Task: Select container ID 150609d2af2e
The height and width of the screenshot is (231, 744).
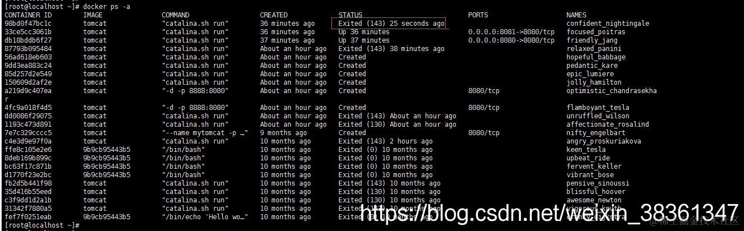Action: tap(28, 82)
